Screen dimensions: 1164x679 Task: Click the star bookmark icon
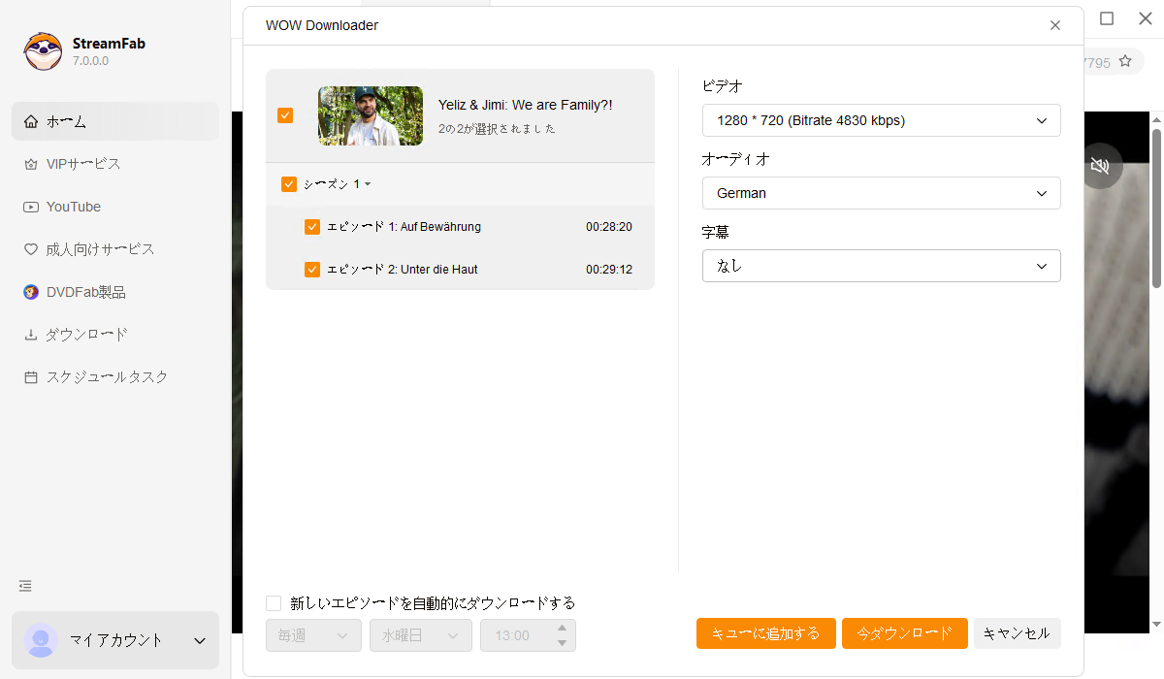pos(1125,61)
